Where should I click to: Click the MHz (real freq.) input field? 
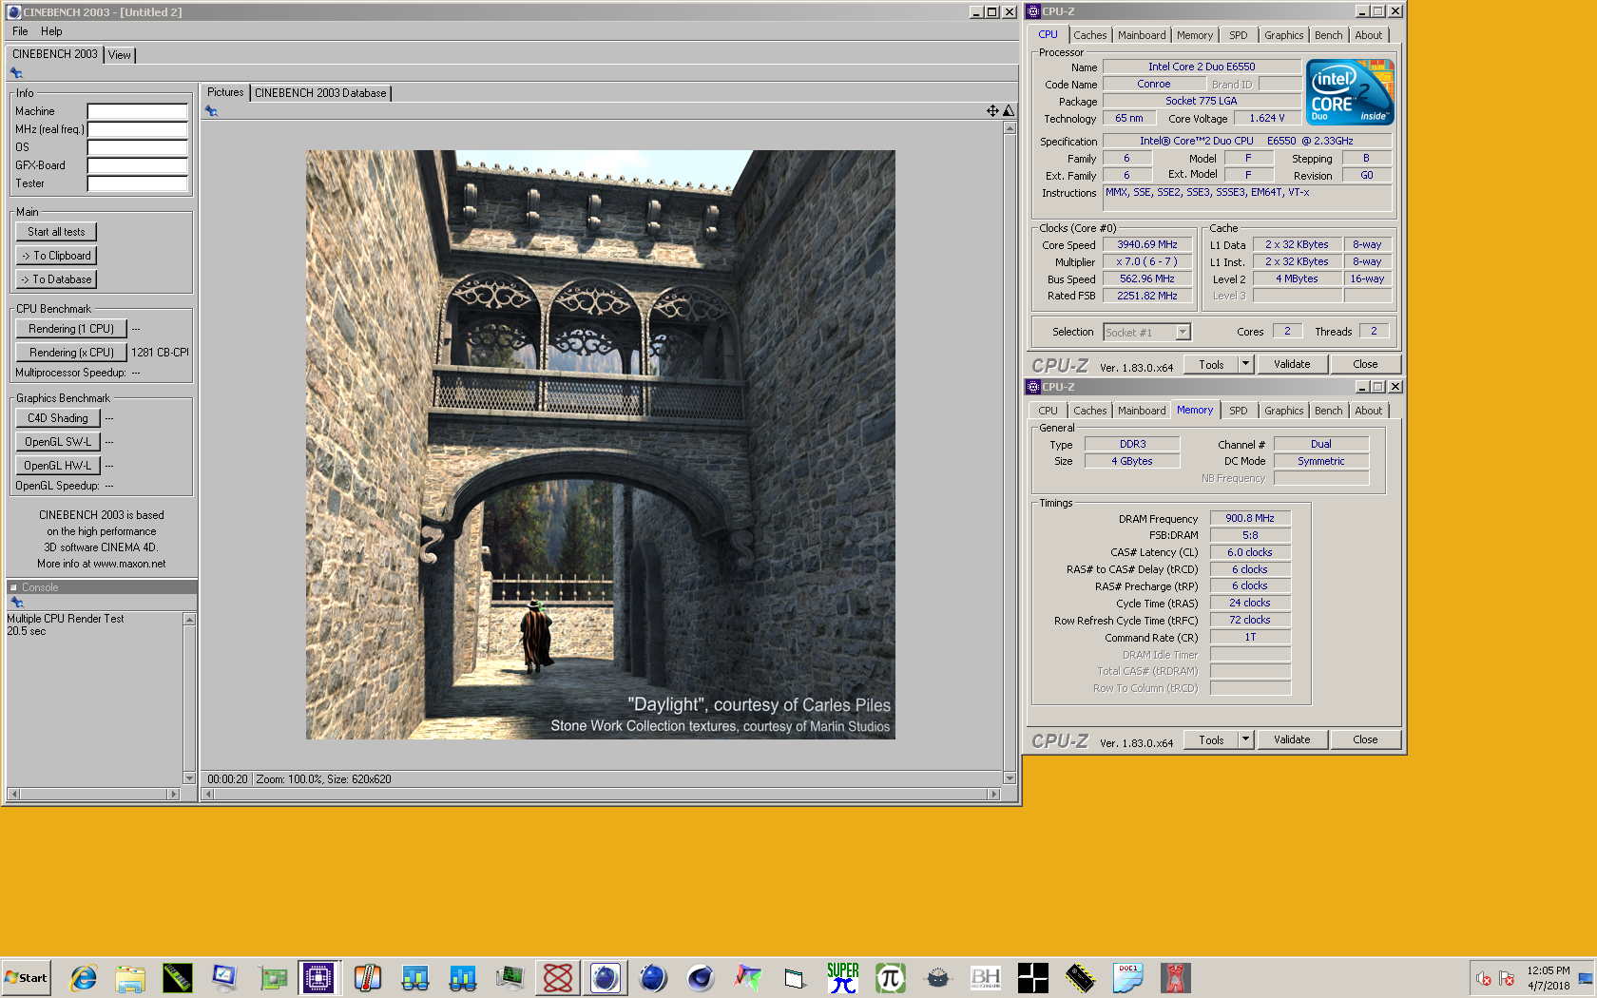tap(137, 129)
